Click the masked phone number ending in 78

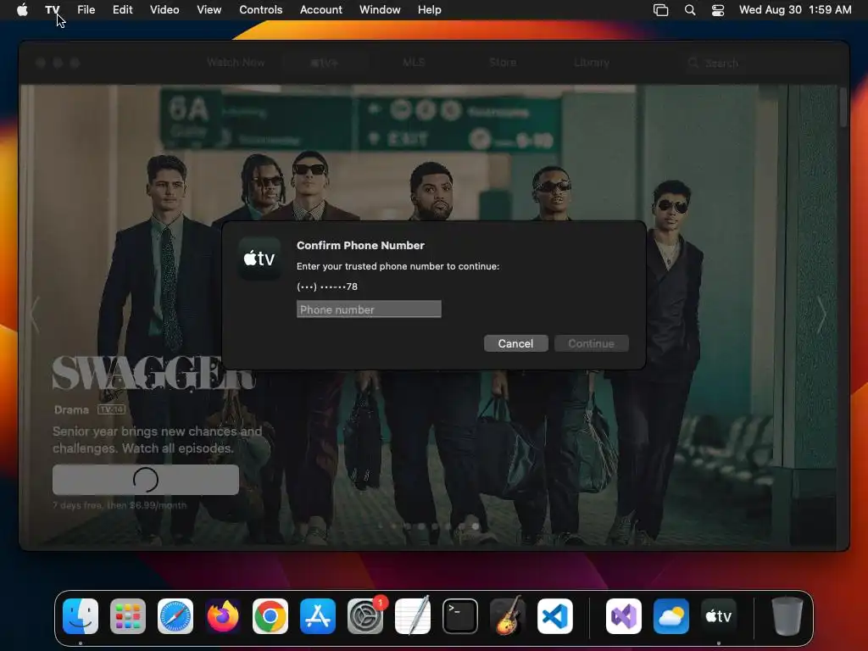click(327, 287)
